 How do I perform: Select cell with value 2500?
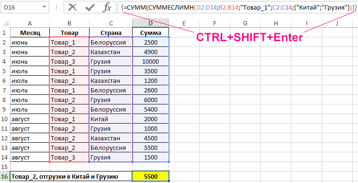click(x=150, y=42)
